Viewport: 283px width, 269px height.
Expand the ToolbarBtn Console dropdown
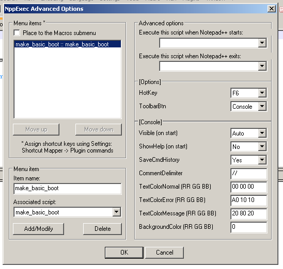[x=262, y=106]
